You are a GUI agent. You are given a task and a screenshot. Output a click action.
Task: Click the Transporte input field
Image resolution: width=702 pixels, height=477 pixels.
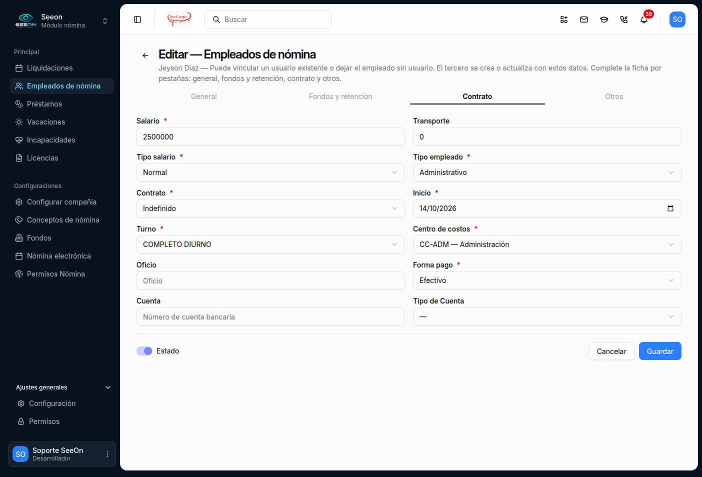coord(547,136)
